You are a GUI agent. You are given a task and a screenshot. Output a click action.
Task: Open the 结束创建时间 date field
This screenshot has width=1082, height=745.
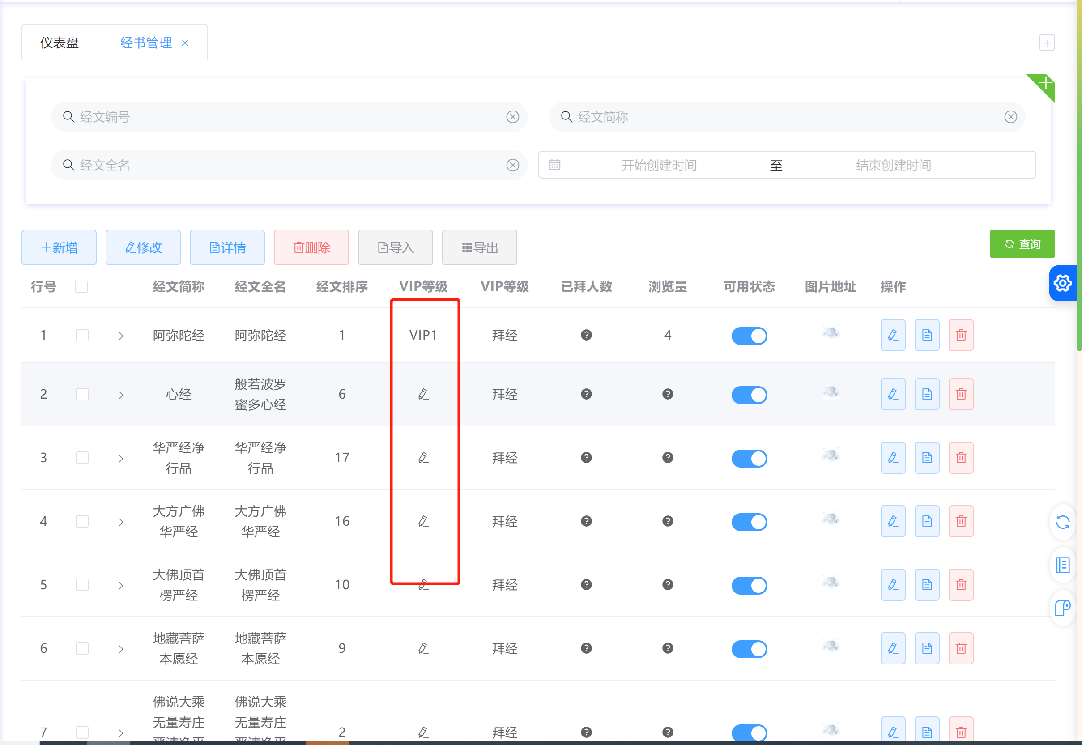coord(893,165)
